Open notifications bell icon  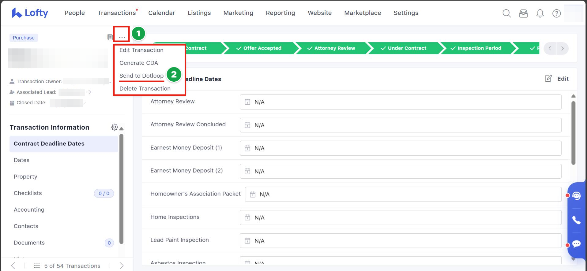[x=540, y=13]
